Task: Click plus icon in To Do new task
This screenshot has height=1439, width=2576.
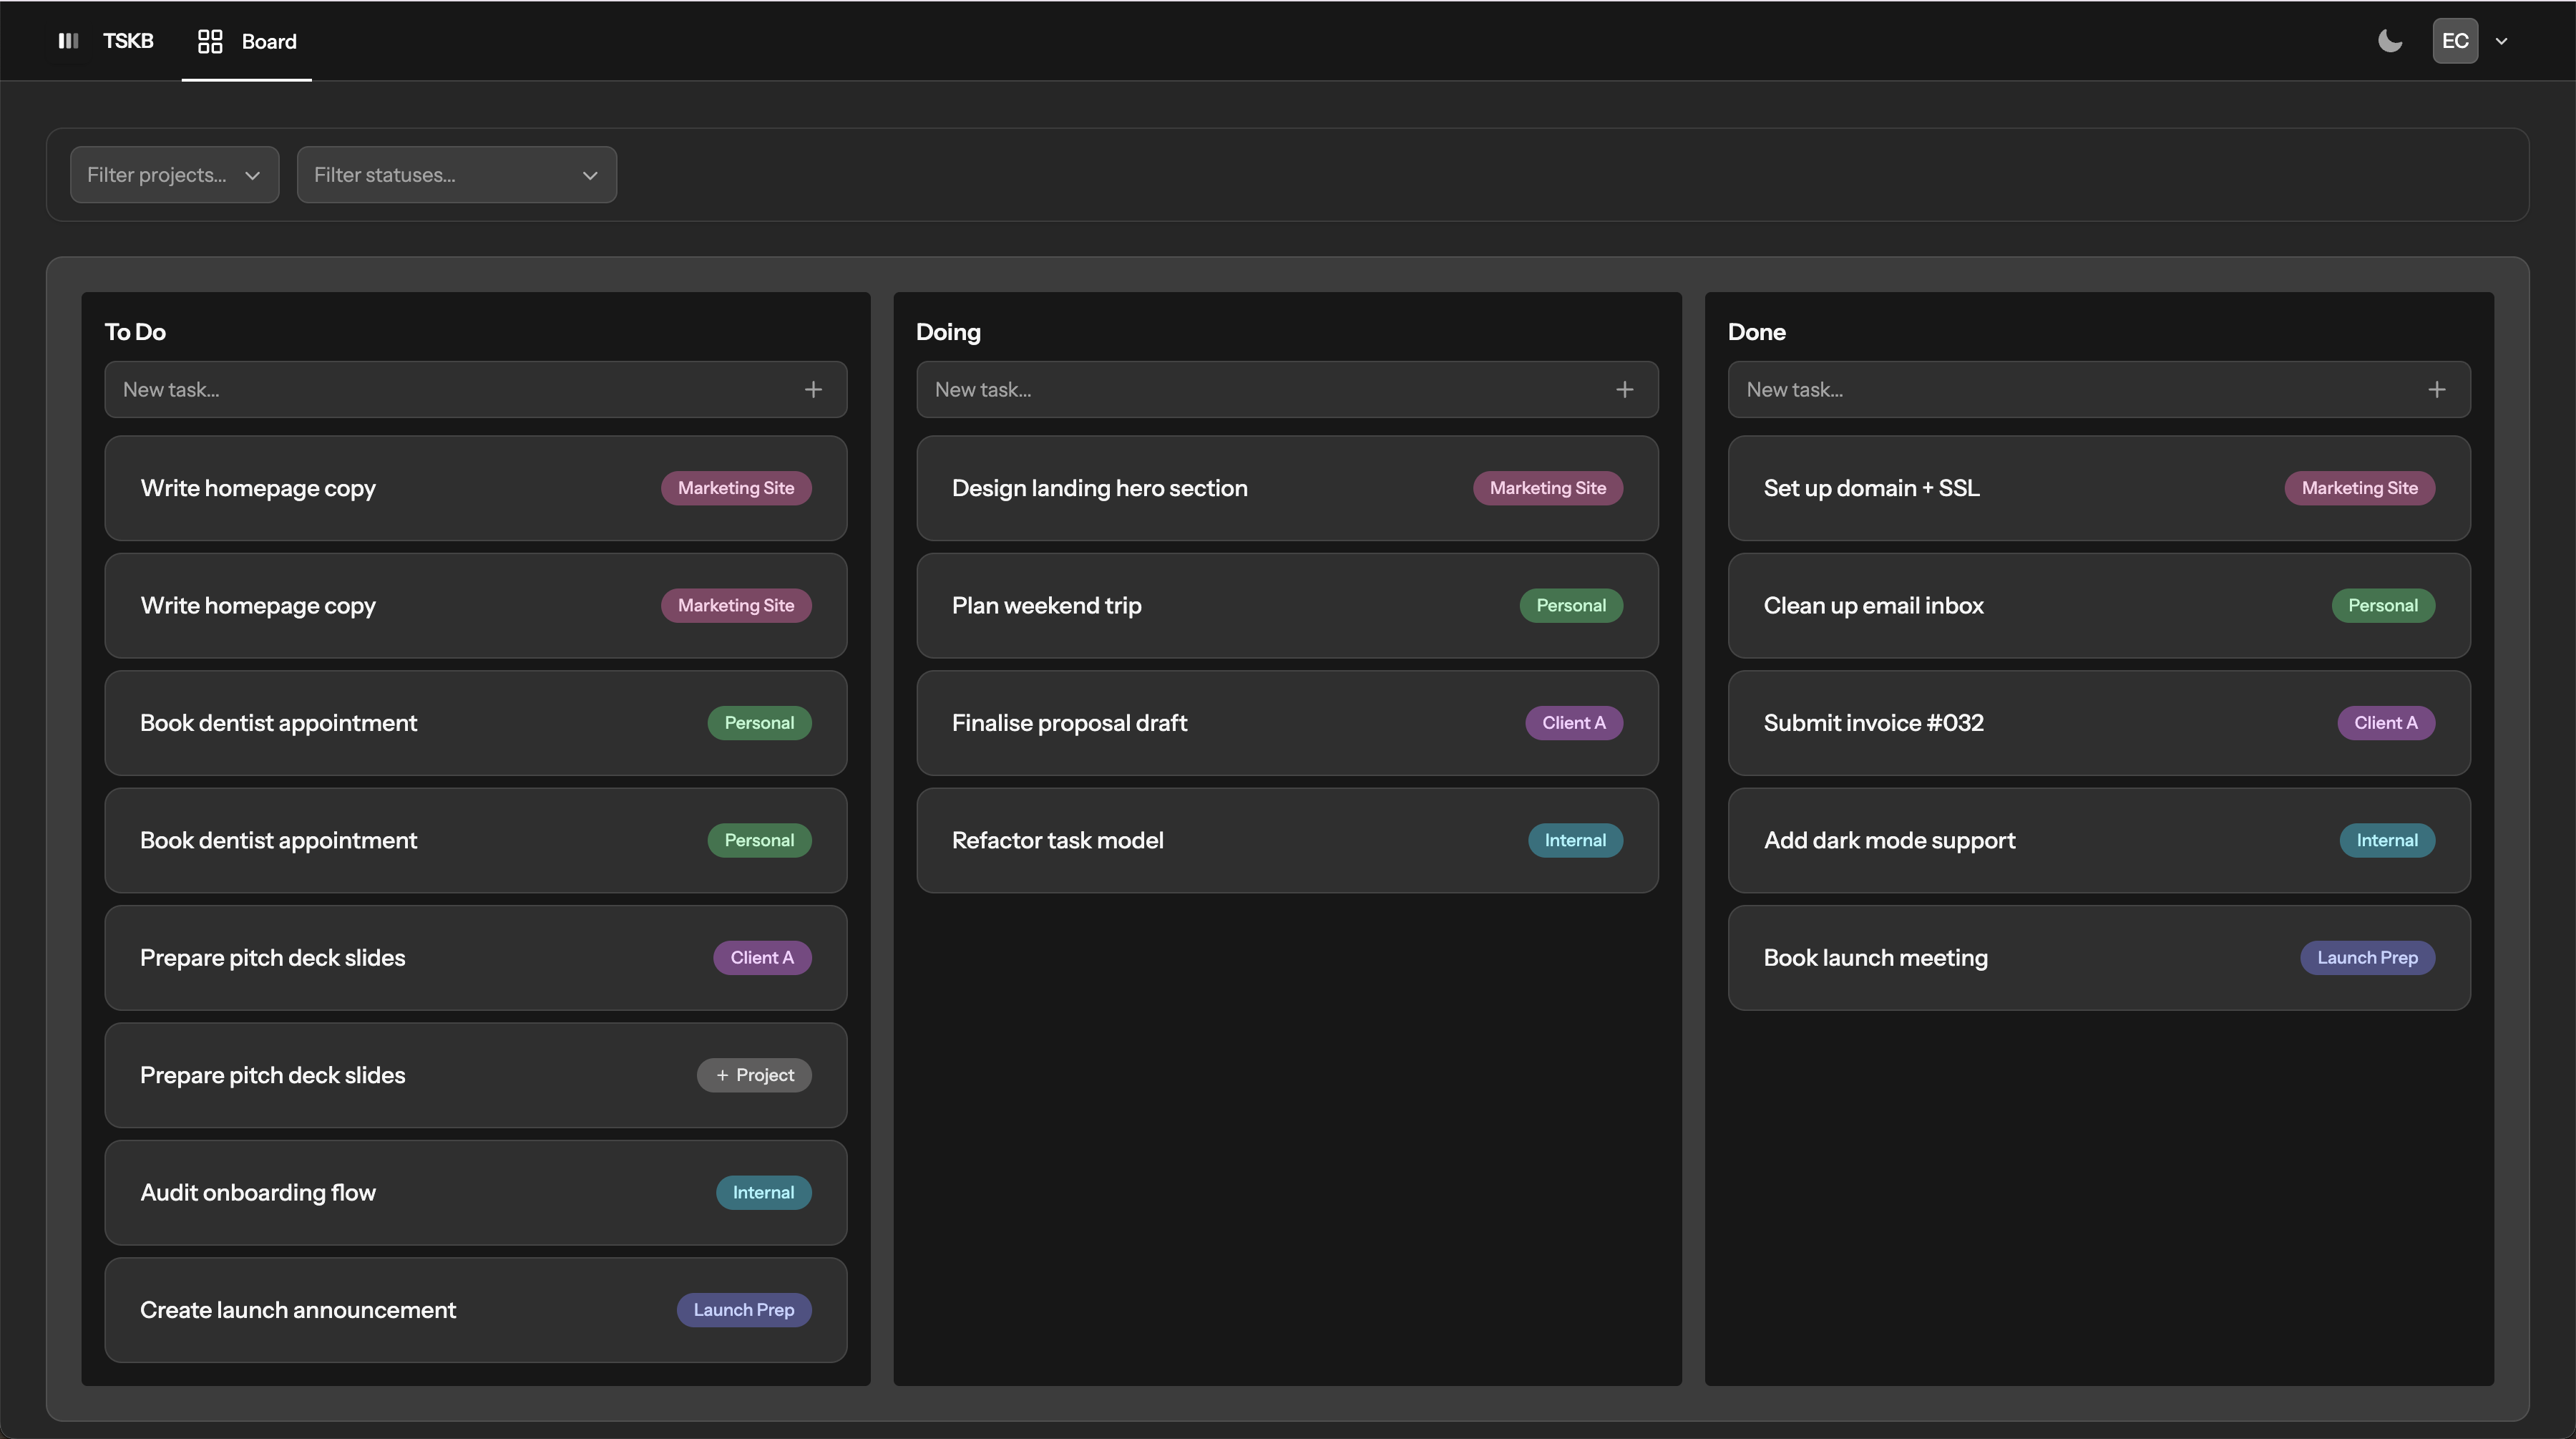Action: click(813, 389)
